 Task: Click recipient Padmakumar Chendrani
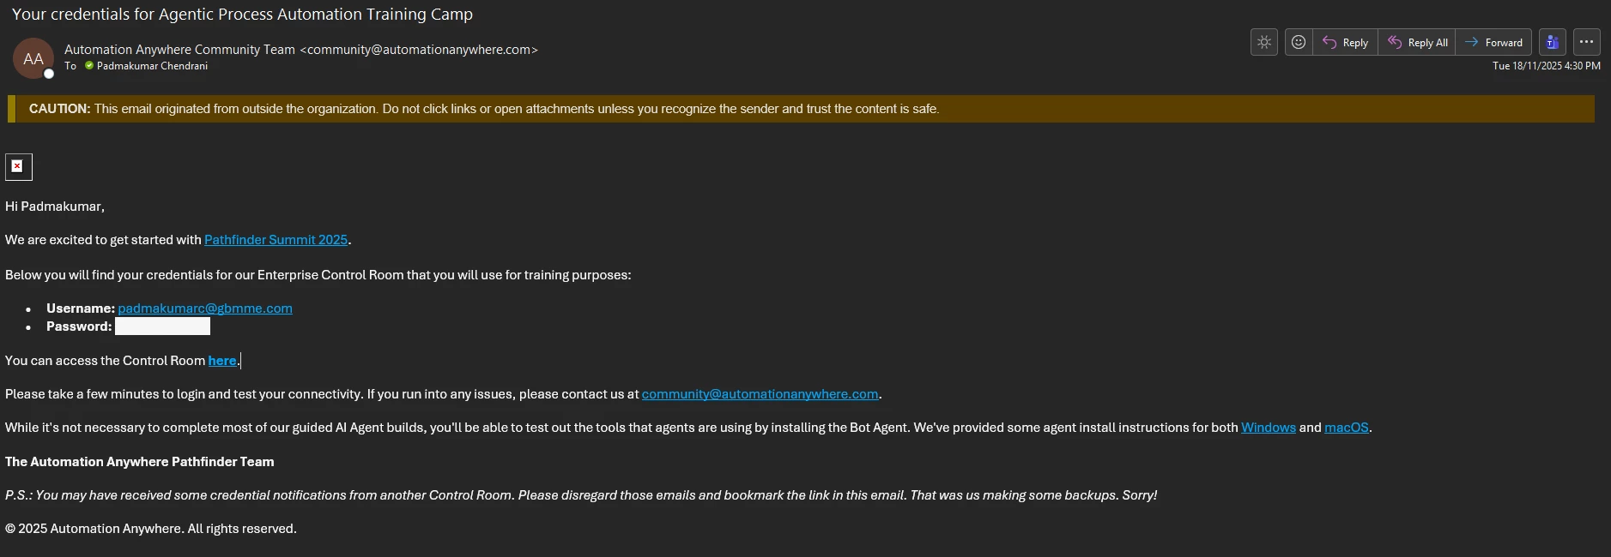click(152, 66)
